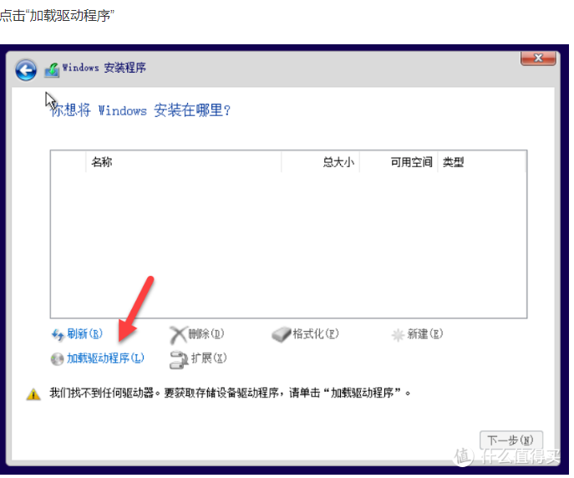574x478 pixels.
Task: Click the 扩展(X) option
Action: (x=209, y=358)
